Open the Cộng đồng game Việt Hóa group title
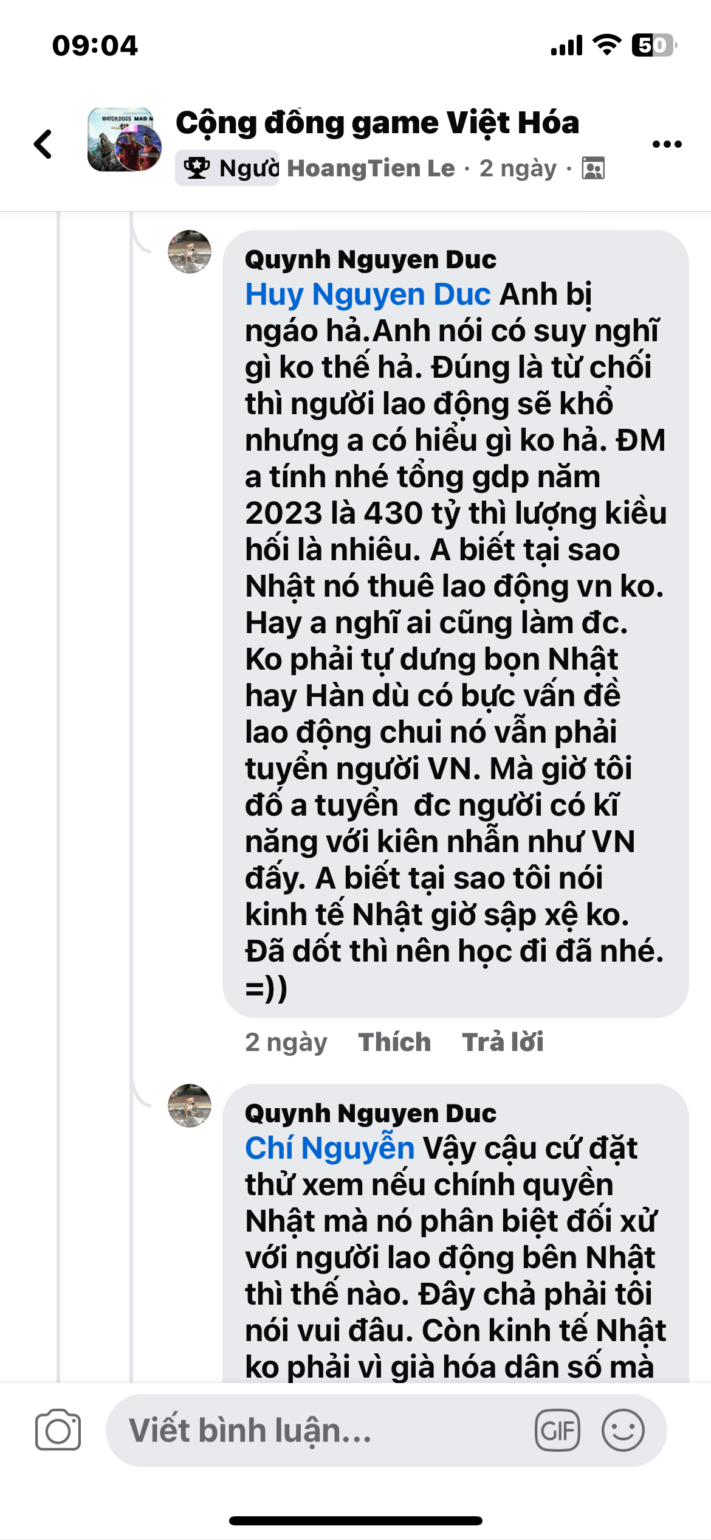Viewport: 711px width, 1540px height. [377, 123]
